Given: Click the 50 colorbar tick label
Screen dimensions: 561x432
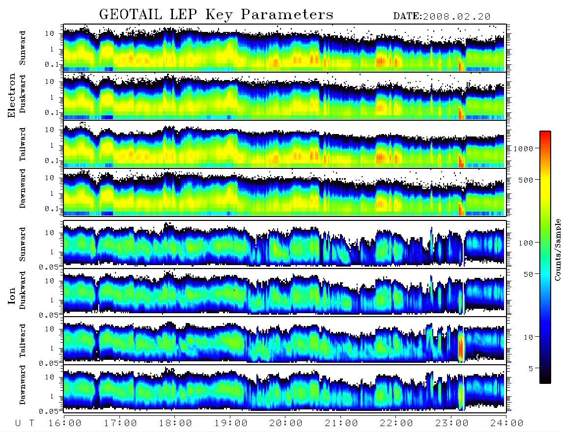Looking at the screenshot, I should [x=528, y=274].
